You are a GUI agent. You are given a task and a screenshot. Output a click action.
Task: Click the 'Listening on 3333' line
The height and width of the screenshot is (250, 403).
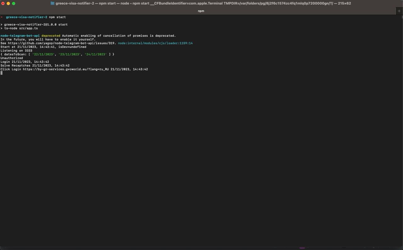(16, 51)
